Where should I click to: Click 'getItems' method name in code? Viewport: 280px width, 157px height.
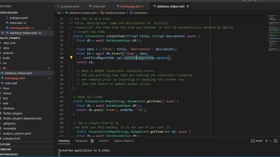coord(154,101)
